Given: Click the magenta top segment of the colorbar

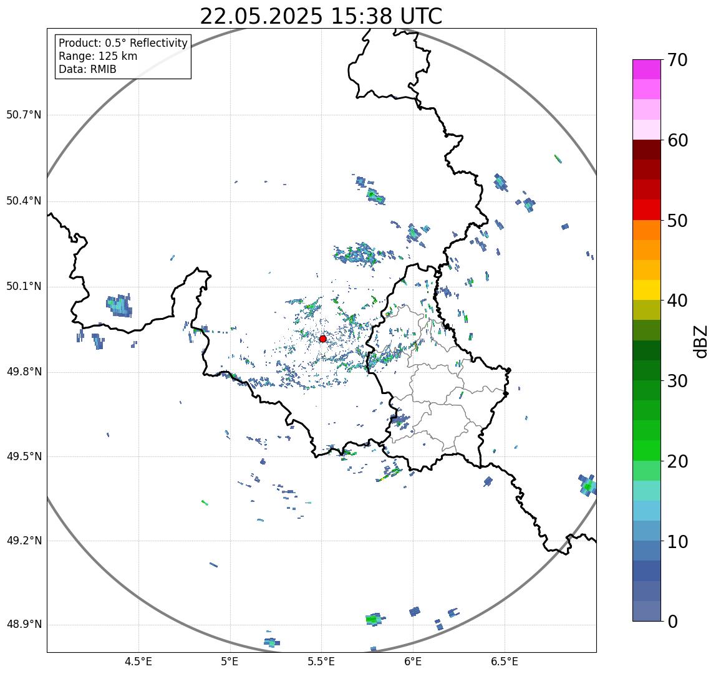Looking at the screenshot, I should tap(647, 69).
